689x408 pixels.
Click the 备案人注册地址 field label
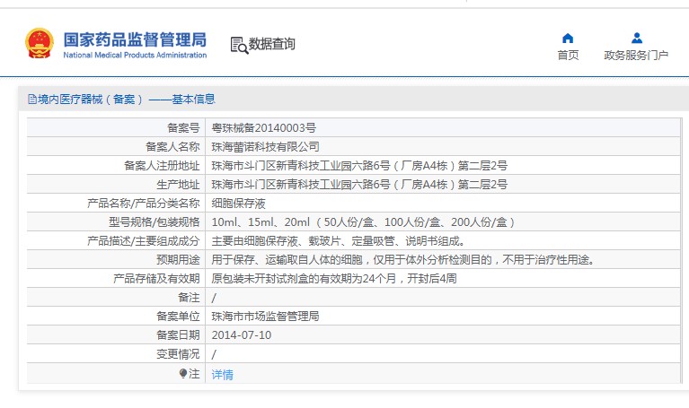click(162, 166)
